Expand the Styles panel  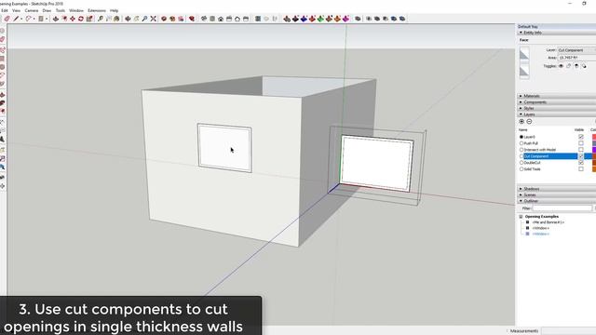click(x=521, y=108)
